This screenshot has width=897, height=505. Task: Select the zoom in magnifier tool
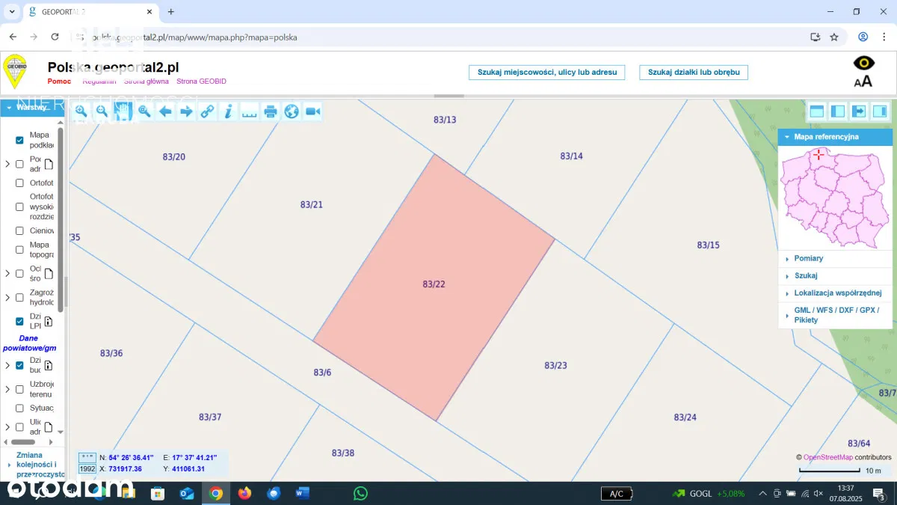[x=81, y=111]
